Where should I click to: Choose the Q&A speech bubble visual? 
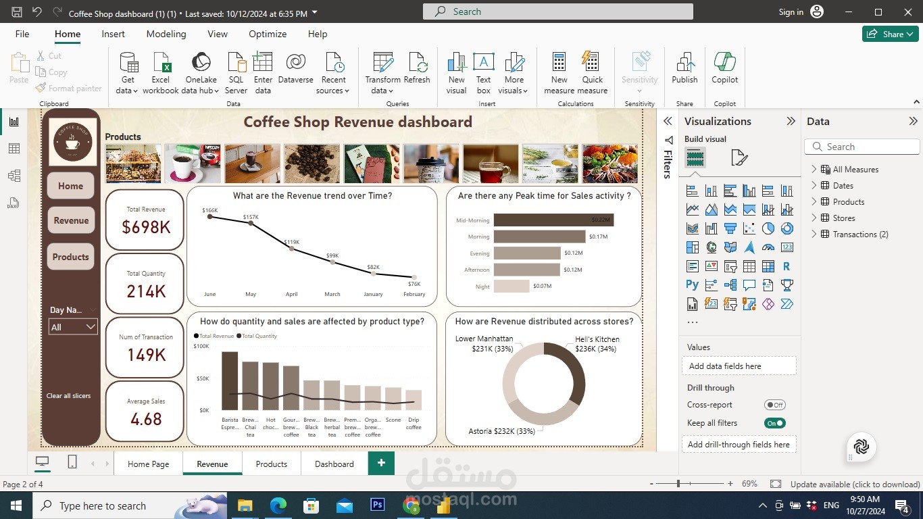tap(749, 285)
